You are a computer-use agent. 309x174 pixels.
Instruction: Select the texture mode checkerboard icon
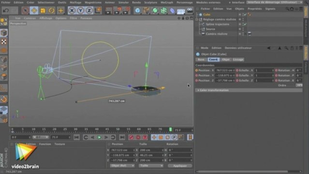[4, 42]
